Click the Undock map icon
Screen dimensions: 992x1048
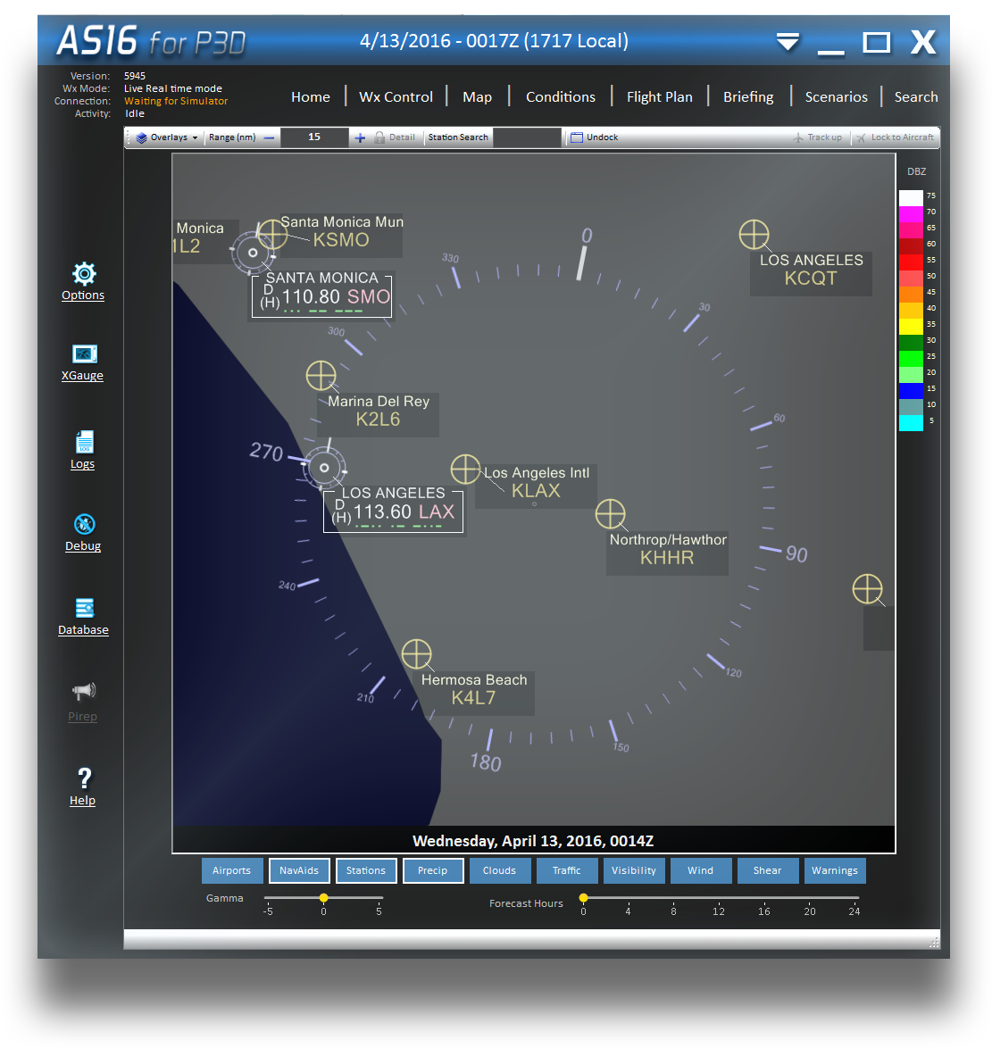594,137
